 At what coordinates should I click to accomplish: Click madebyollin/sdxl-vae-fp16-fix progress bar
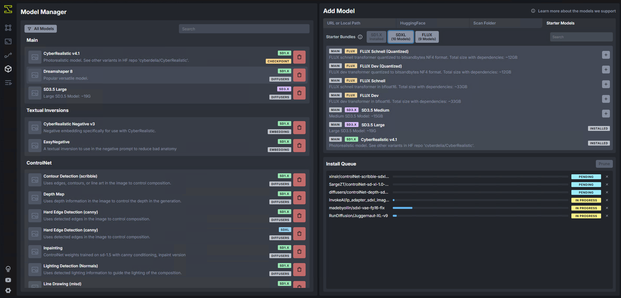click(x=480, y=208)
